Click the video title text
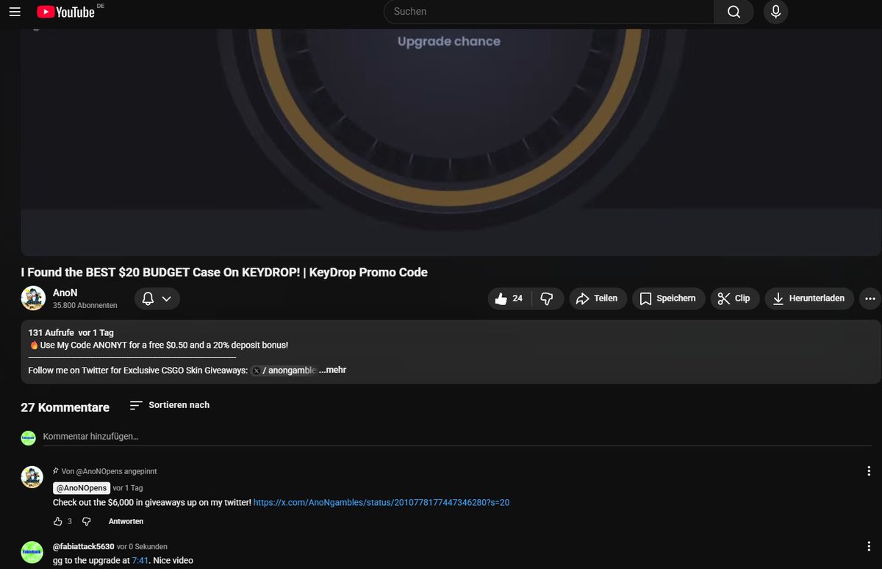The width and height of the screenshot is (882, 569). pyautogui.click(x=224, y=272)
